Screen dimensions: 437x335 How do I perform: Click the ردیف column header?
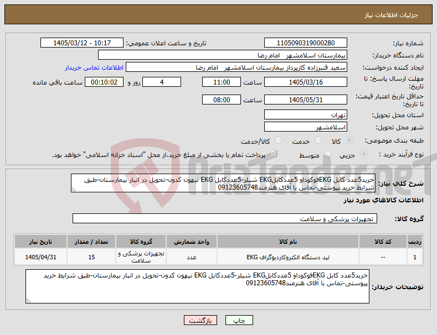415,242
